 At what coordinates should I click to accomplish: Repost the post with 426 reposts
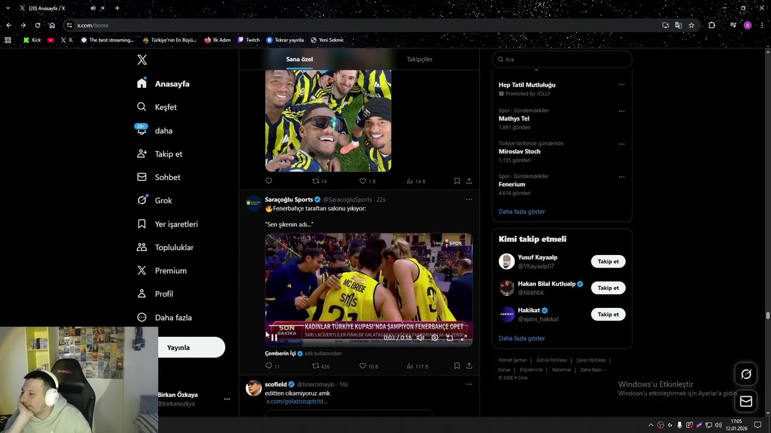click(x=320, y=366)
